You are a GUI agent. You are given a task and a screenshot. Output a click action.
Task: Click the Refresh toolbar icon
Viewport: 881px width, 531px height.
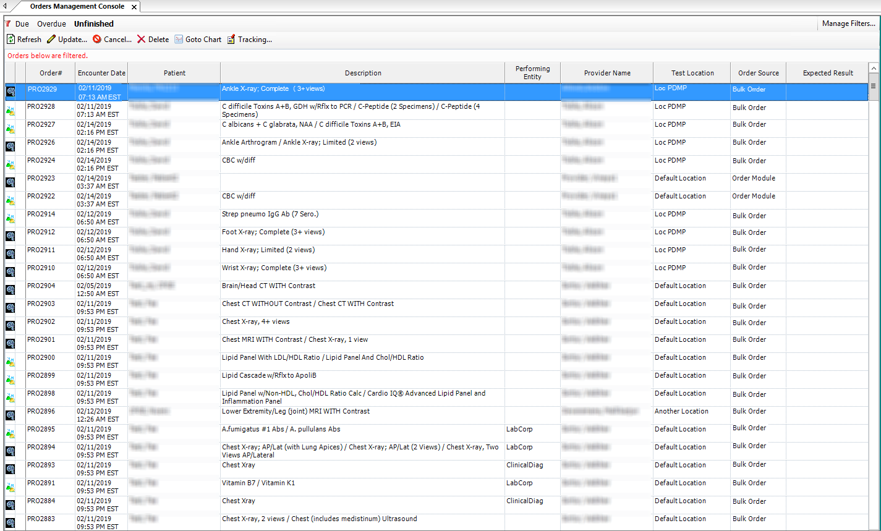point(11,40)
